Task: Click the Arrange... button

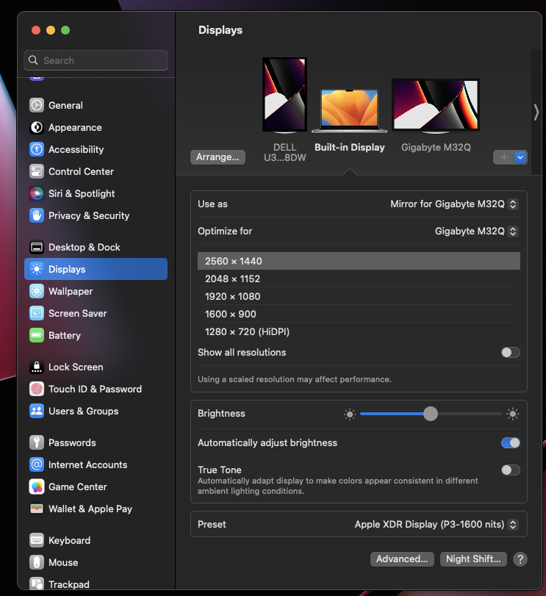Action: tap(218, 157)
